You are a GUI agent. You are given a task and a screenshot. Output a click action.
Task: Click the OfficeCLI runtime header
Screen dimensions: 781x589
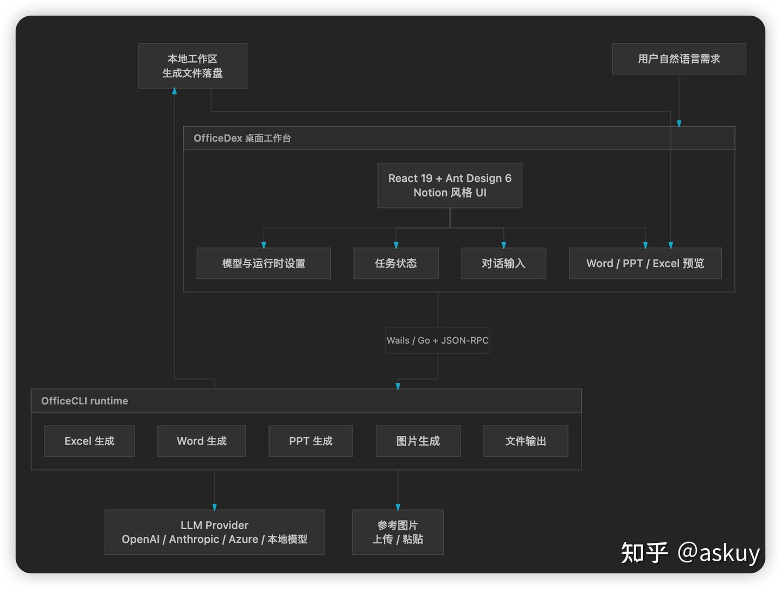pos(306,401)
